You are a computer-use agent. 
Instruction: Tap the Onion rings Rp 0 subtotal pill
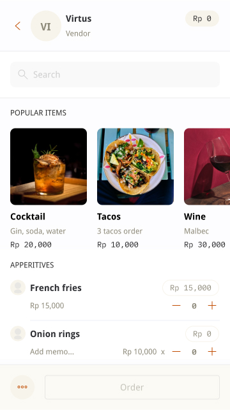[202, 334]
